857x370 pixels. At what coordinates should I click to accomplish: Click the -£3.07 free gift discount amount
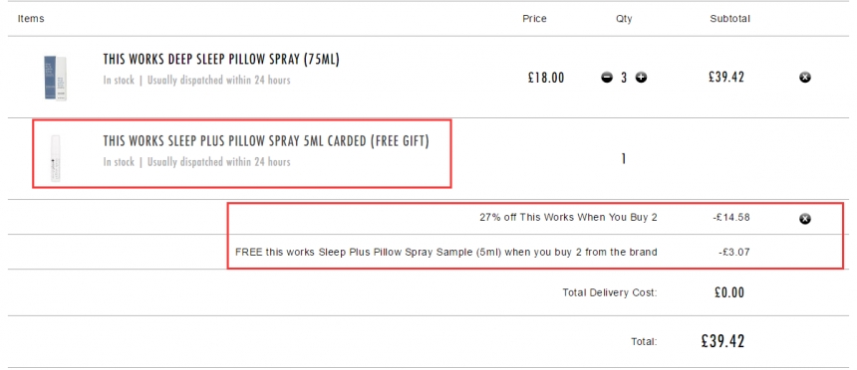pyautogui.click(x=734, y=252)
